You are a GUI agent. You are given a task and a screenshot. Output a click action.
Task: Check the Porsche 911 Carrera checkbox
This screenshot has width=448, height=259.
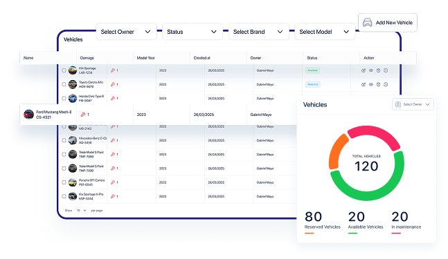pyautogui.click(x=64, y=182)
